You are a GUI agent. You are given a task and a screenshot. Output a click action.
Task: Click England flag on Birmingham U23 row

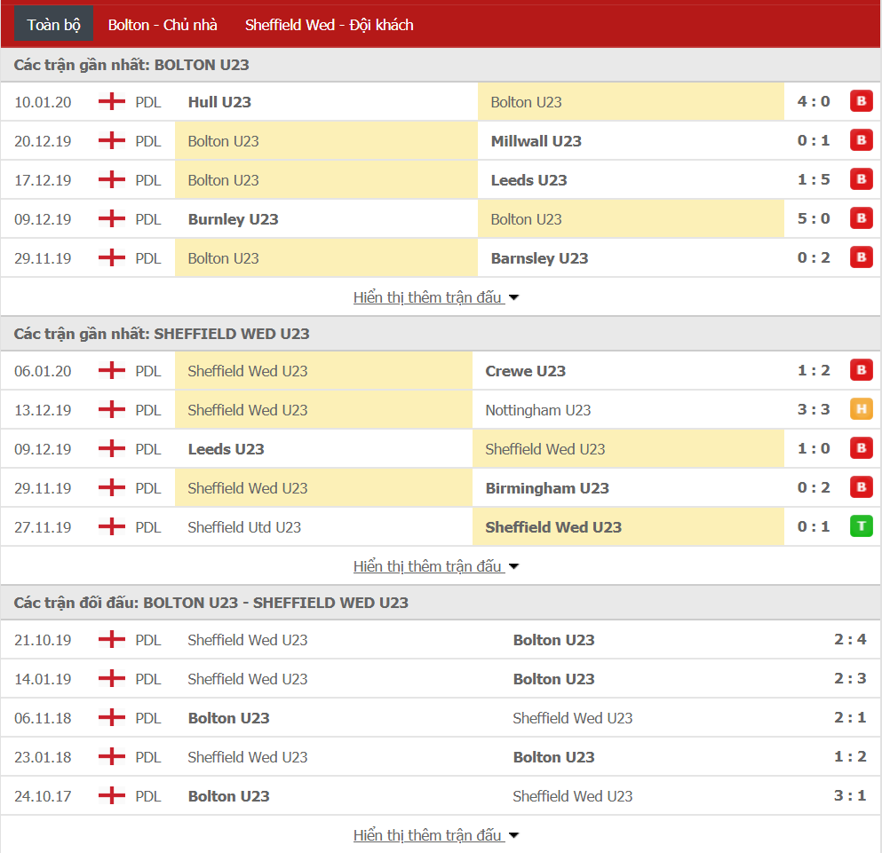click(x=112, y=487)
